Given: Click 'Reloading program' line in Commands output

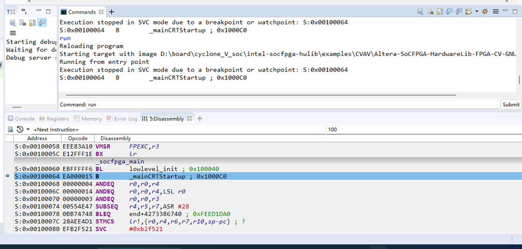Looking at the screenshot, I should (91, 46).
